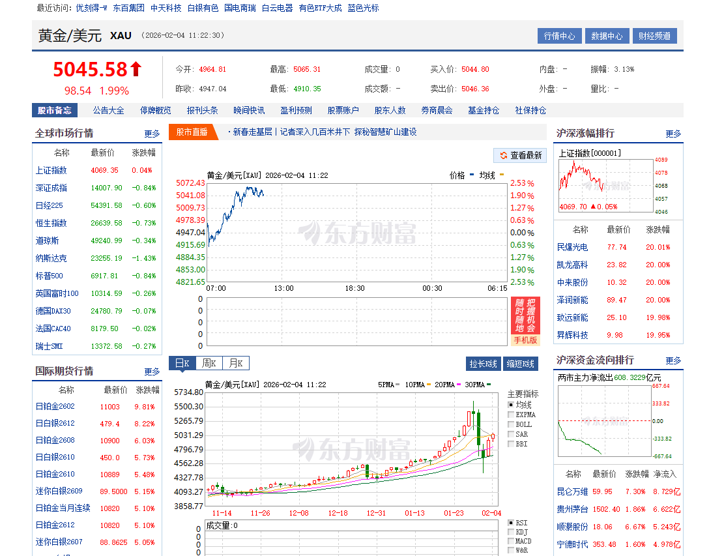
Task: Open recently visited 白云电器 link
Action: [277, 8]
